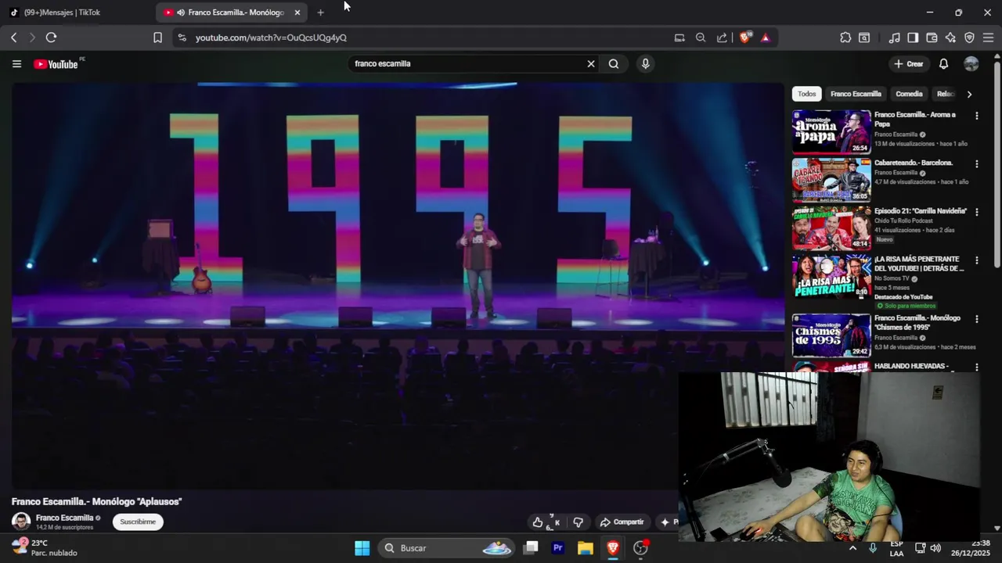Open the browser main menu
Screen dimensions: 1002x563
988,38
